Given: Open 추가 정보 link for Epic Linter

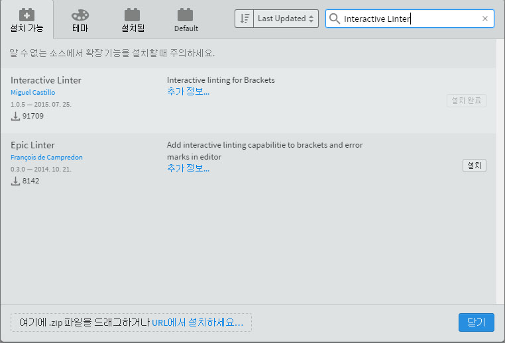Looking at the screenshot, I should tap(188, 168).
